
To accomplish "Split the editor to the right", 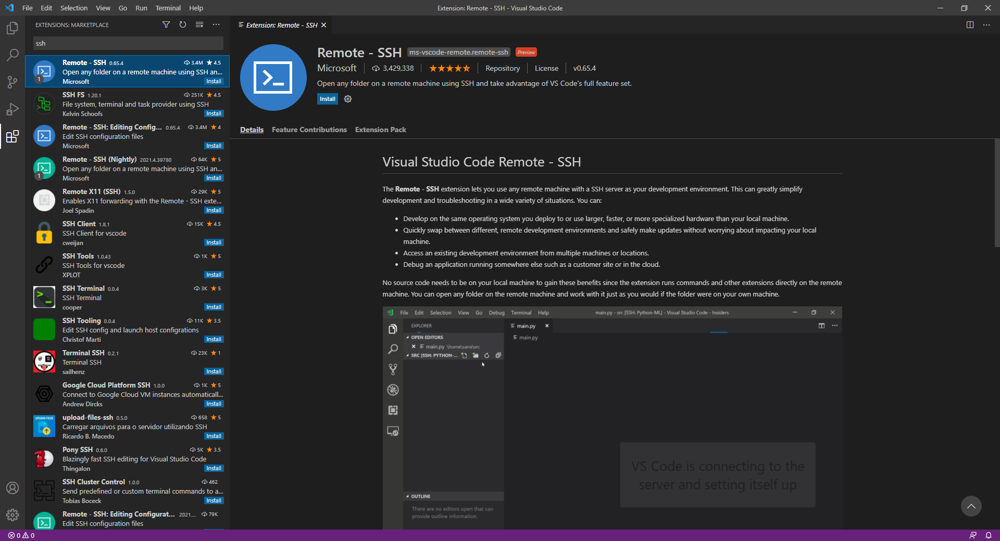I will click(970, 24).
